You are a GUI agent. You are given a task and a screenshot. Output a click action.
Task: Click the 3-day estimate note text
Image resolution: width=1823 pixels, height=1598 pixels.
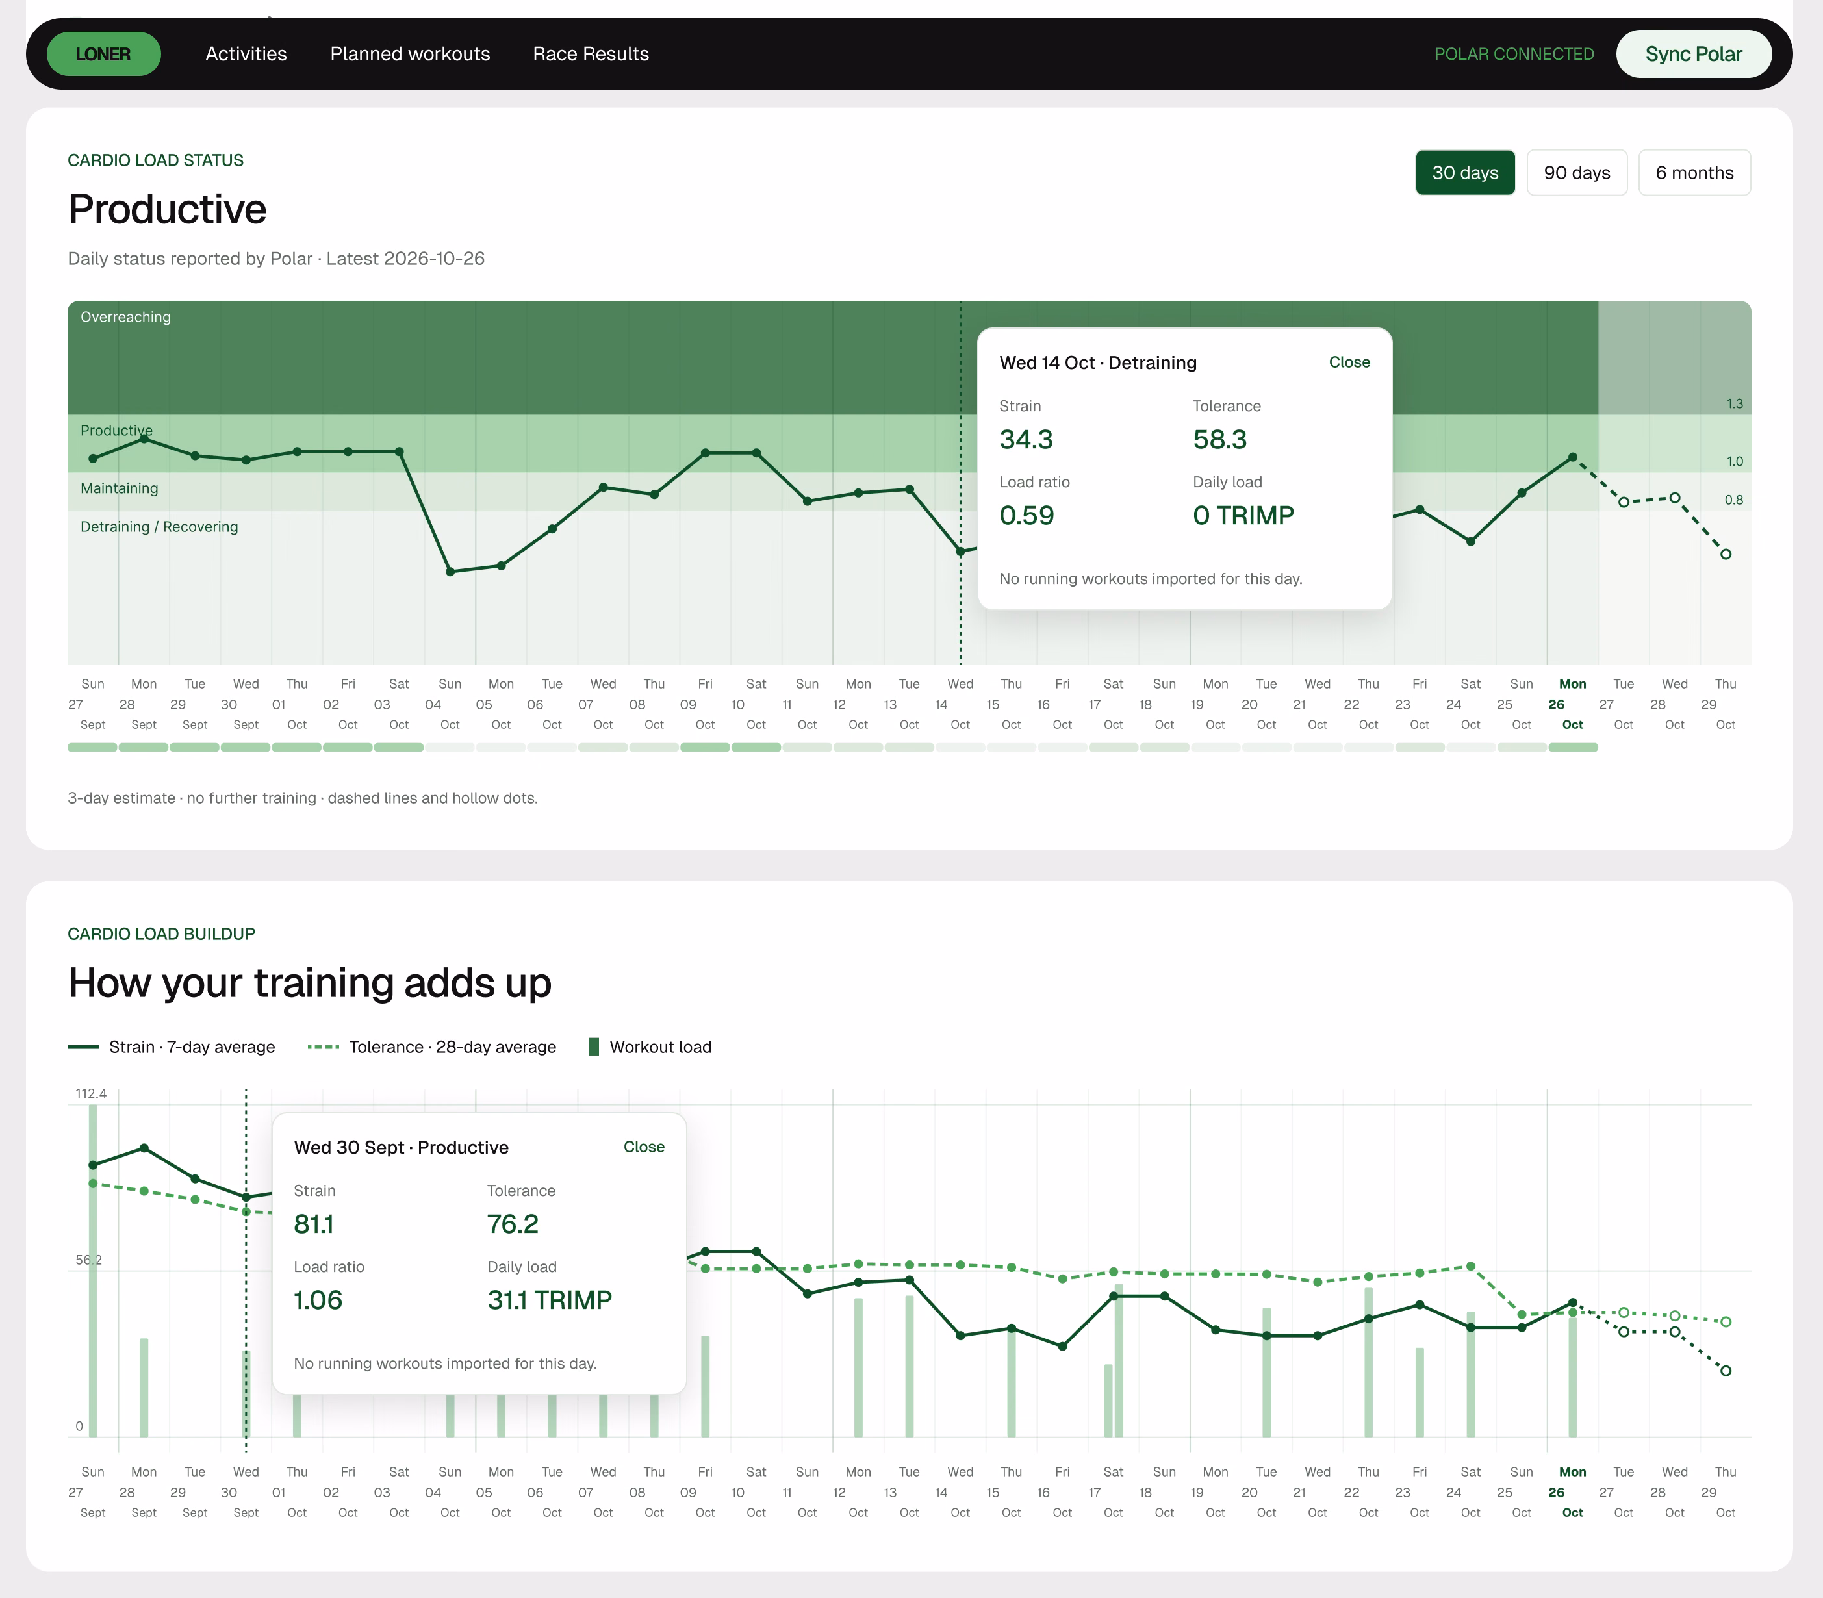303,798
